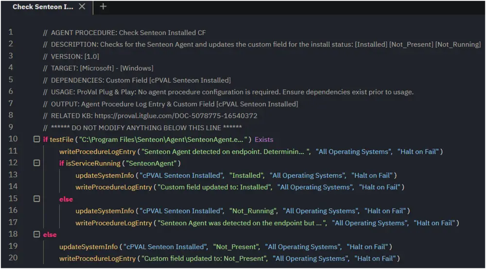The image size is (486, 269).
Task: Collapse the if testFile block on line 10
Action: [36, 139]
